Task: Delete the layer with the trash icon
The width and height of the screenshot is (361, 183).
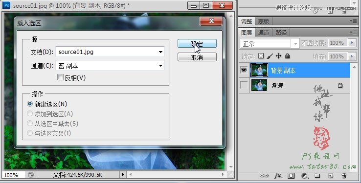Action: click(x=344, y=176)
